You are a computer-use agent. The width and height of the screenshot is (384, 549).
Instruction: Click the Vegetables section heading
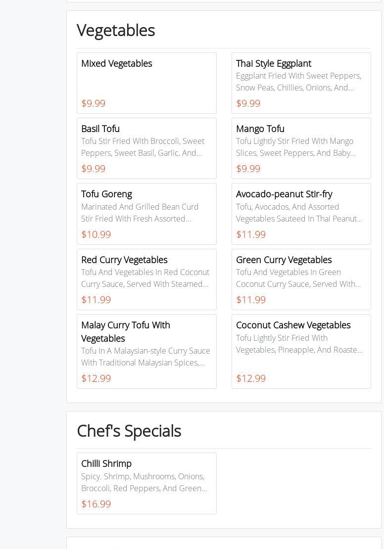[x=116, y=30]
